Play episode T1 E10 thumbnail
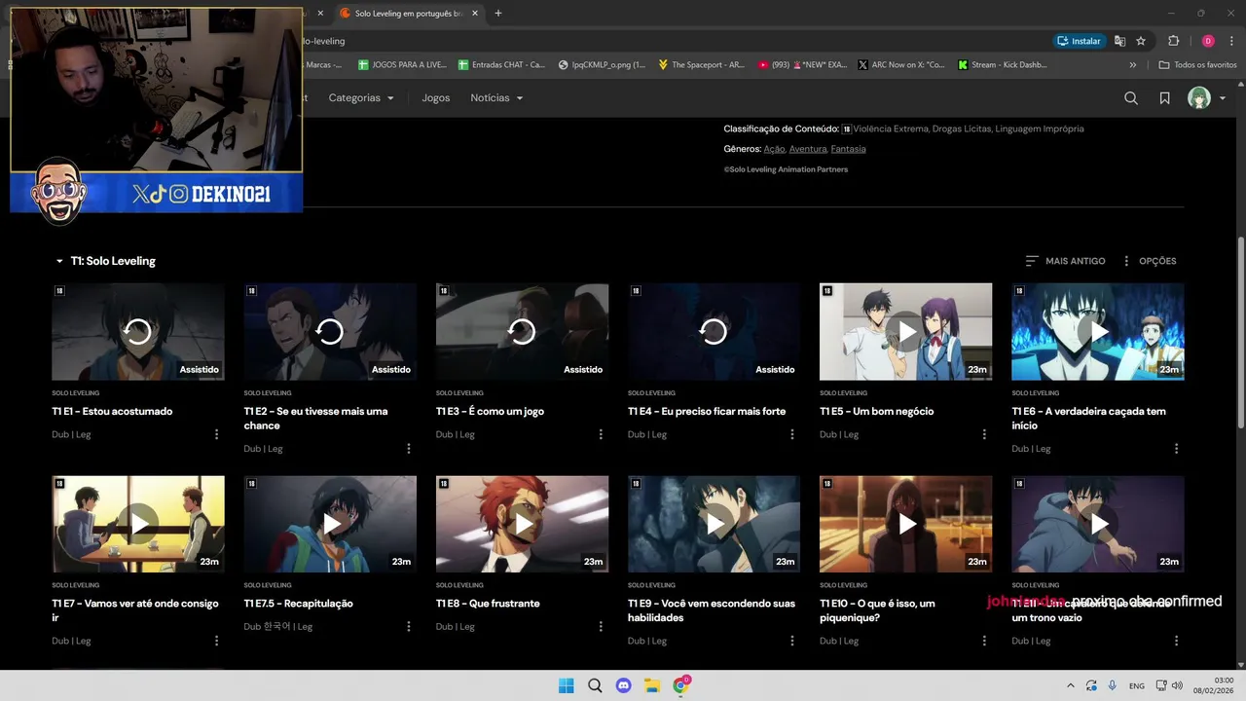The height and width of the screenshot is (701, 1246). coord(905,524)
